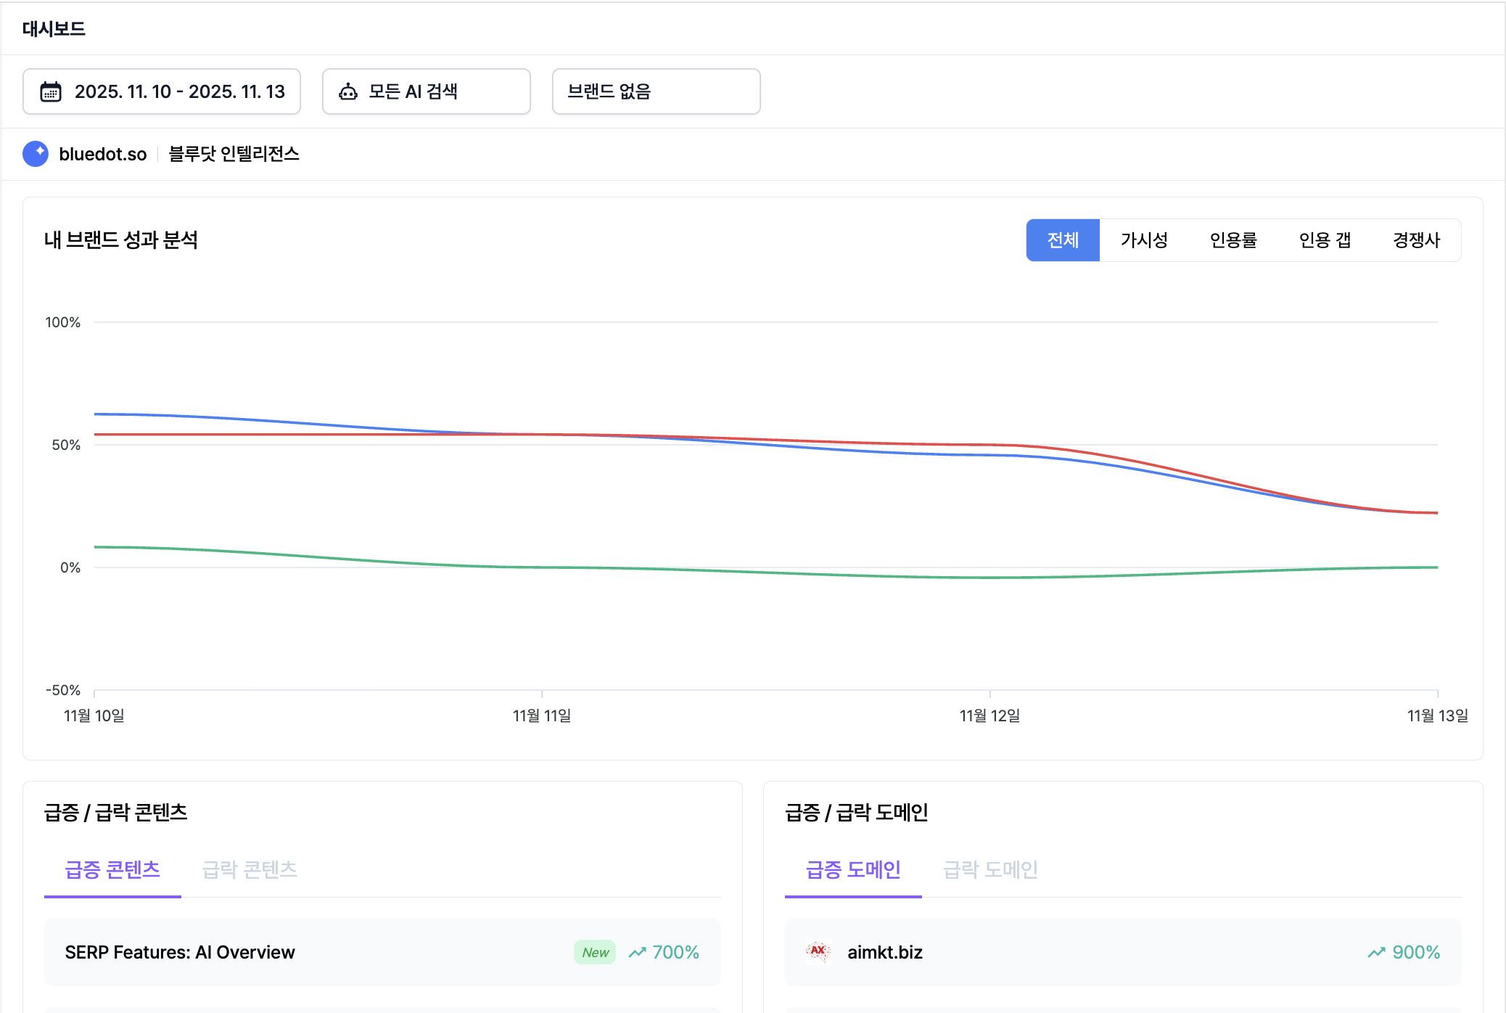This screenshot has height=1013, width=1506.
Task: Click the AI robot icon next to 모든 AI 검색
Action: point(348,91)
